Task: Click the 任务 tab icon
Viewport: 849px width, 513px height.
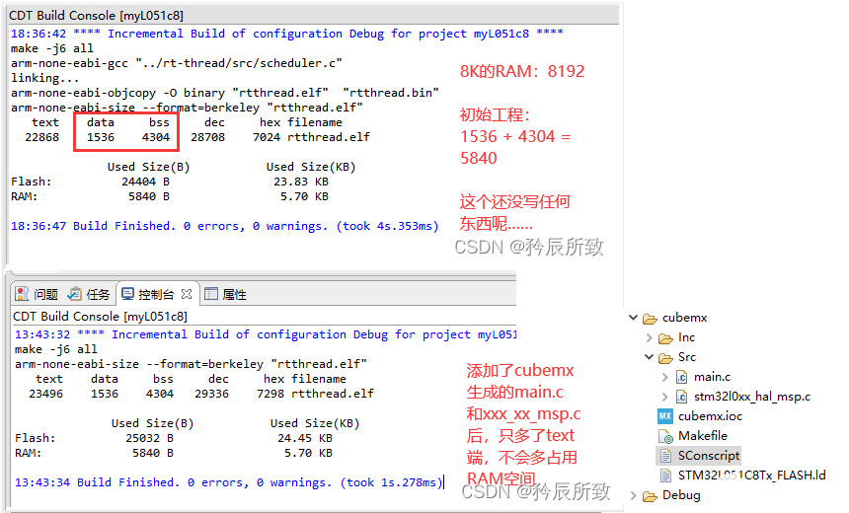Action: [x=74, y=294]
